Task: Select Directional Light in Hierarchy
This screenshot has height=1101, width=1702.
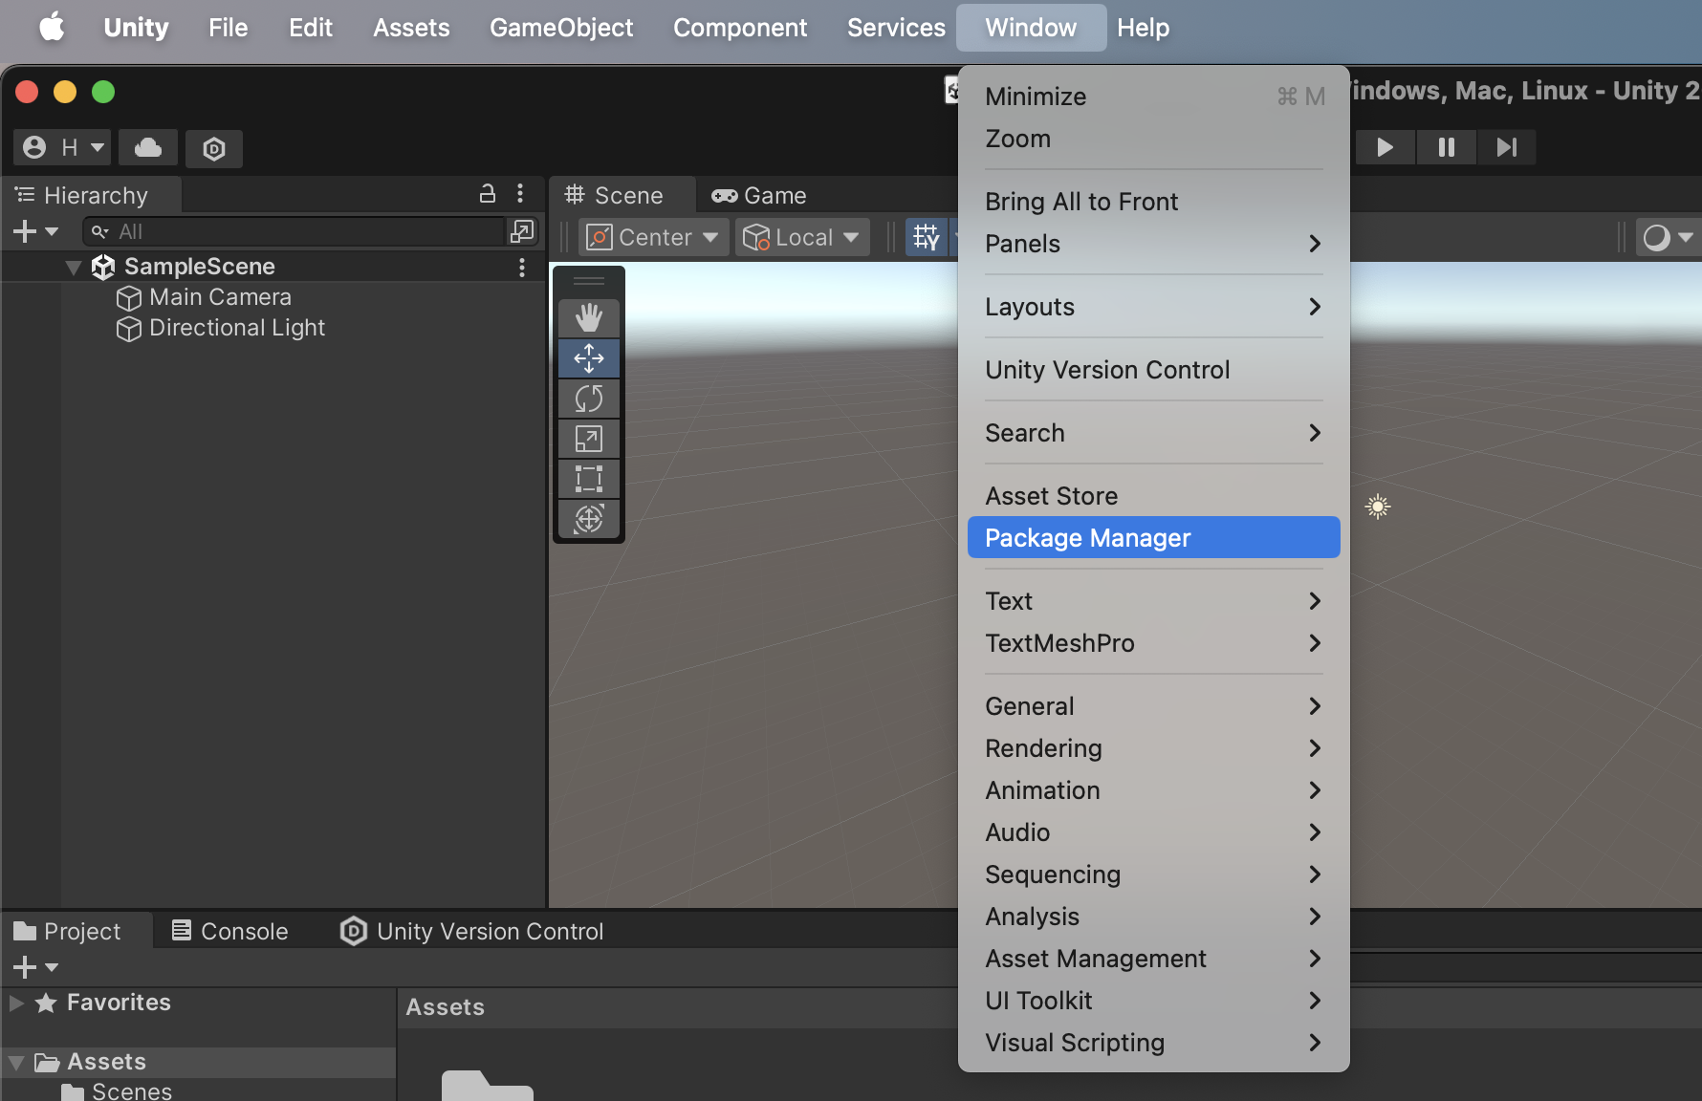Action: pos(237,328)
